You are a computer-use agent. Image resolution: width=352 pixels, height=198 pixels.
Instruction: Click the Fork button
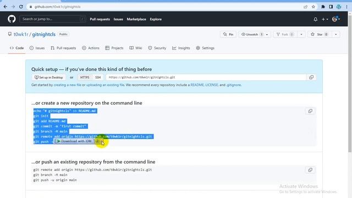tap(285, 35)
